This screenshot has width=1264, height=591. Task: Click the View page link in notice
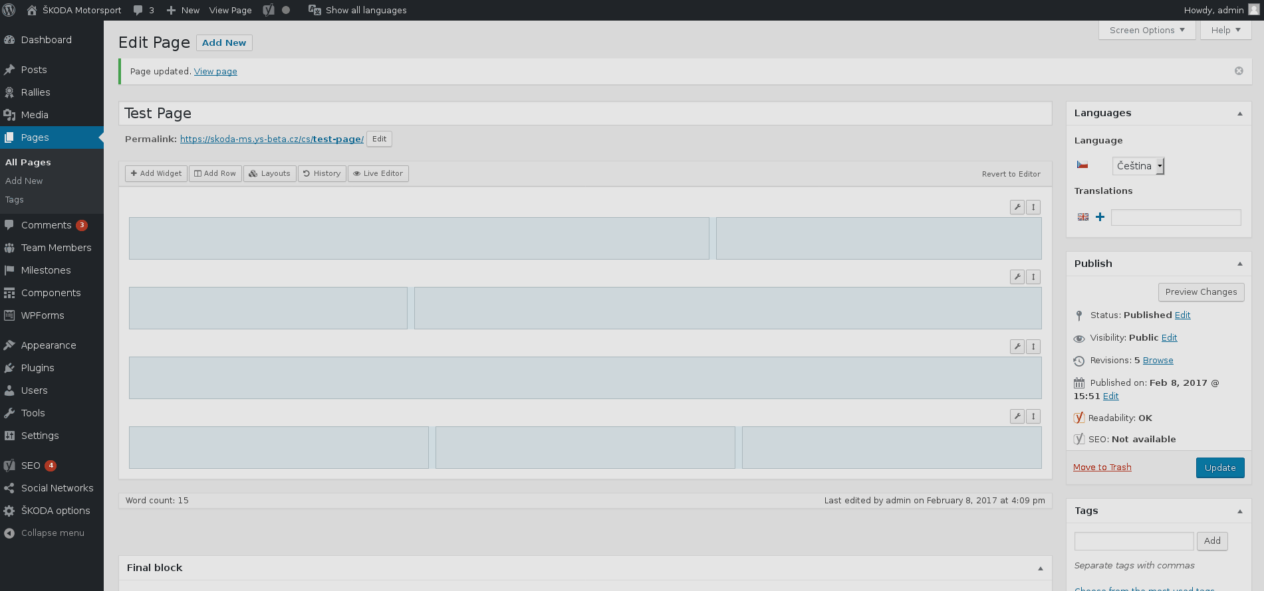215,72
